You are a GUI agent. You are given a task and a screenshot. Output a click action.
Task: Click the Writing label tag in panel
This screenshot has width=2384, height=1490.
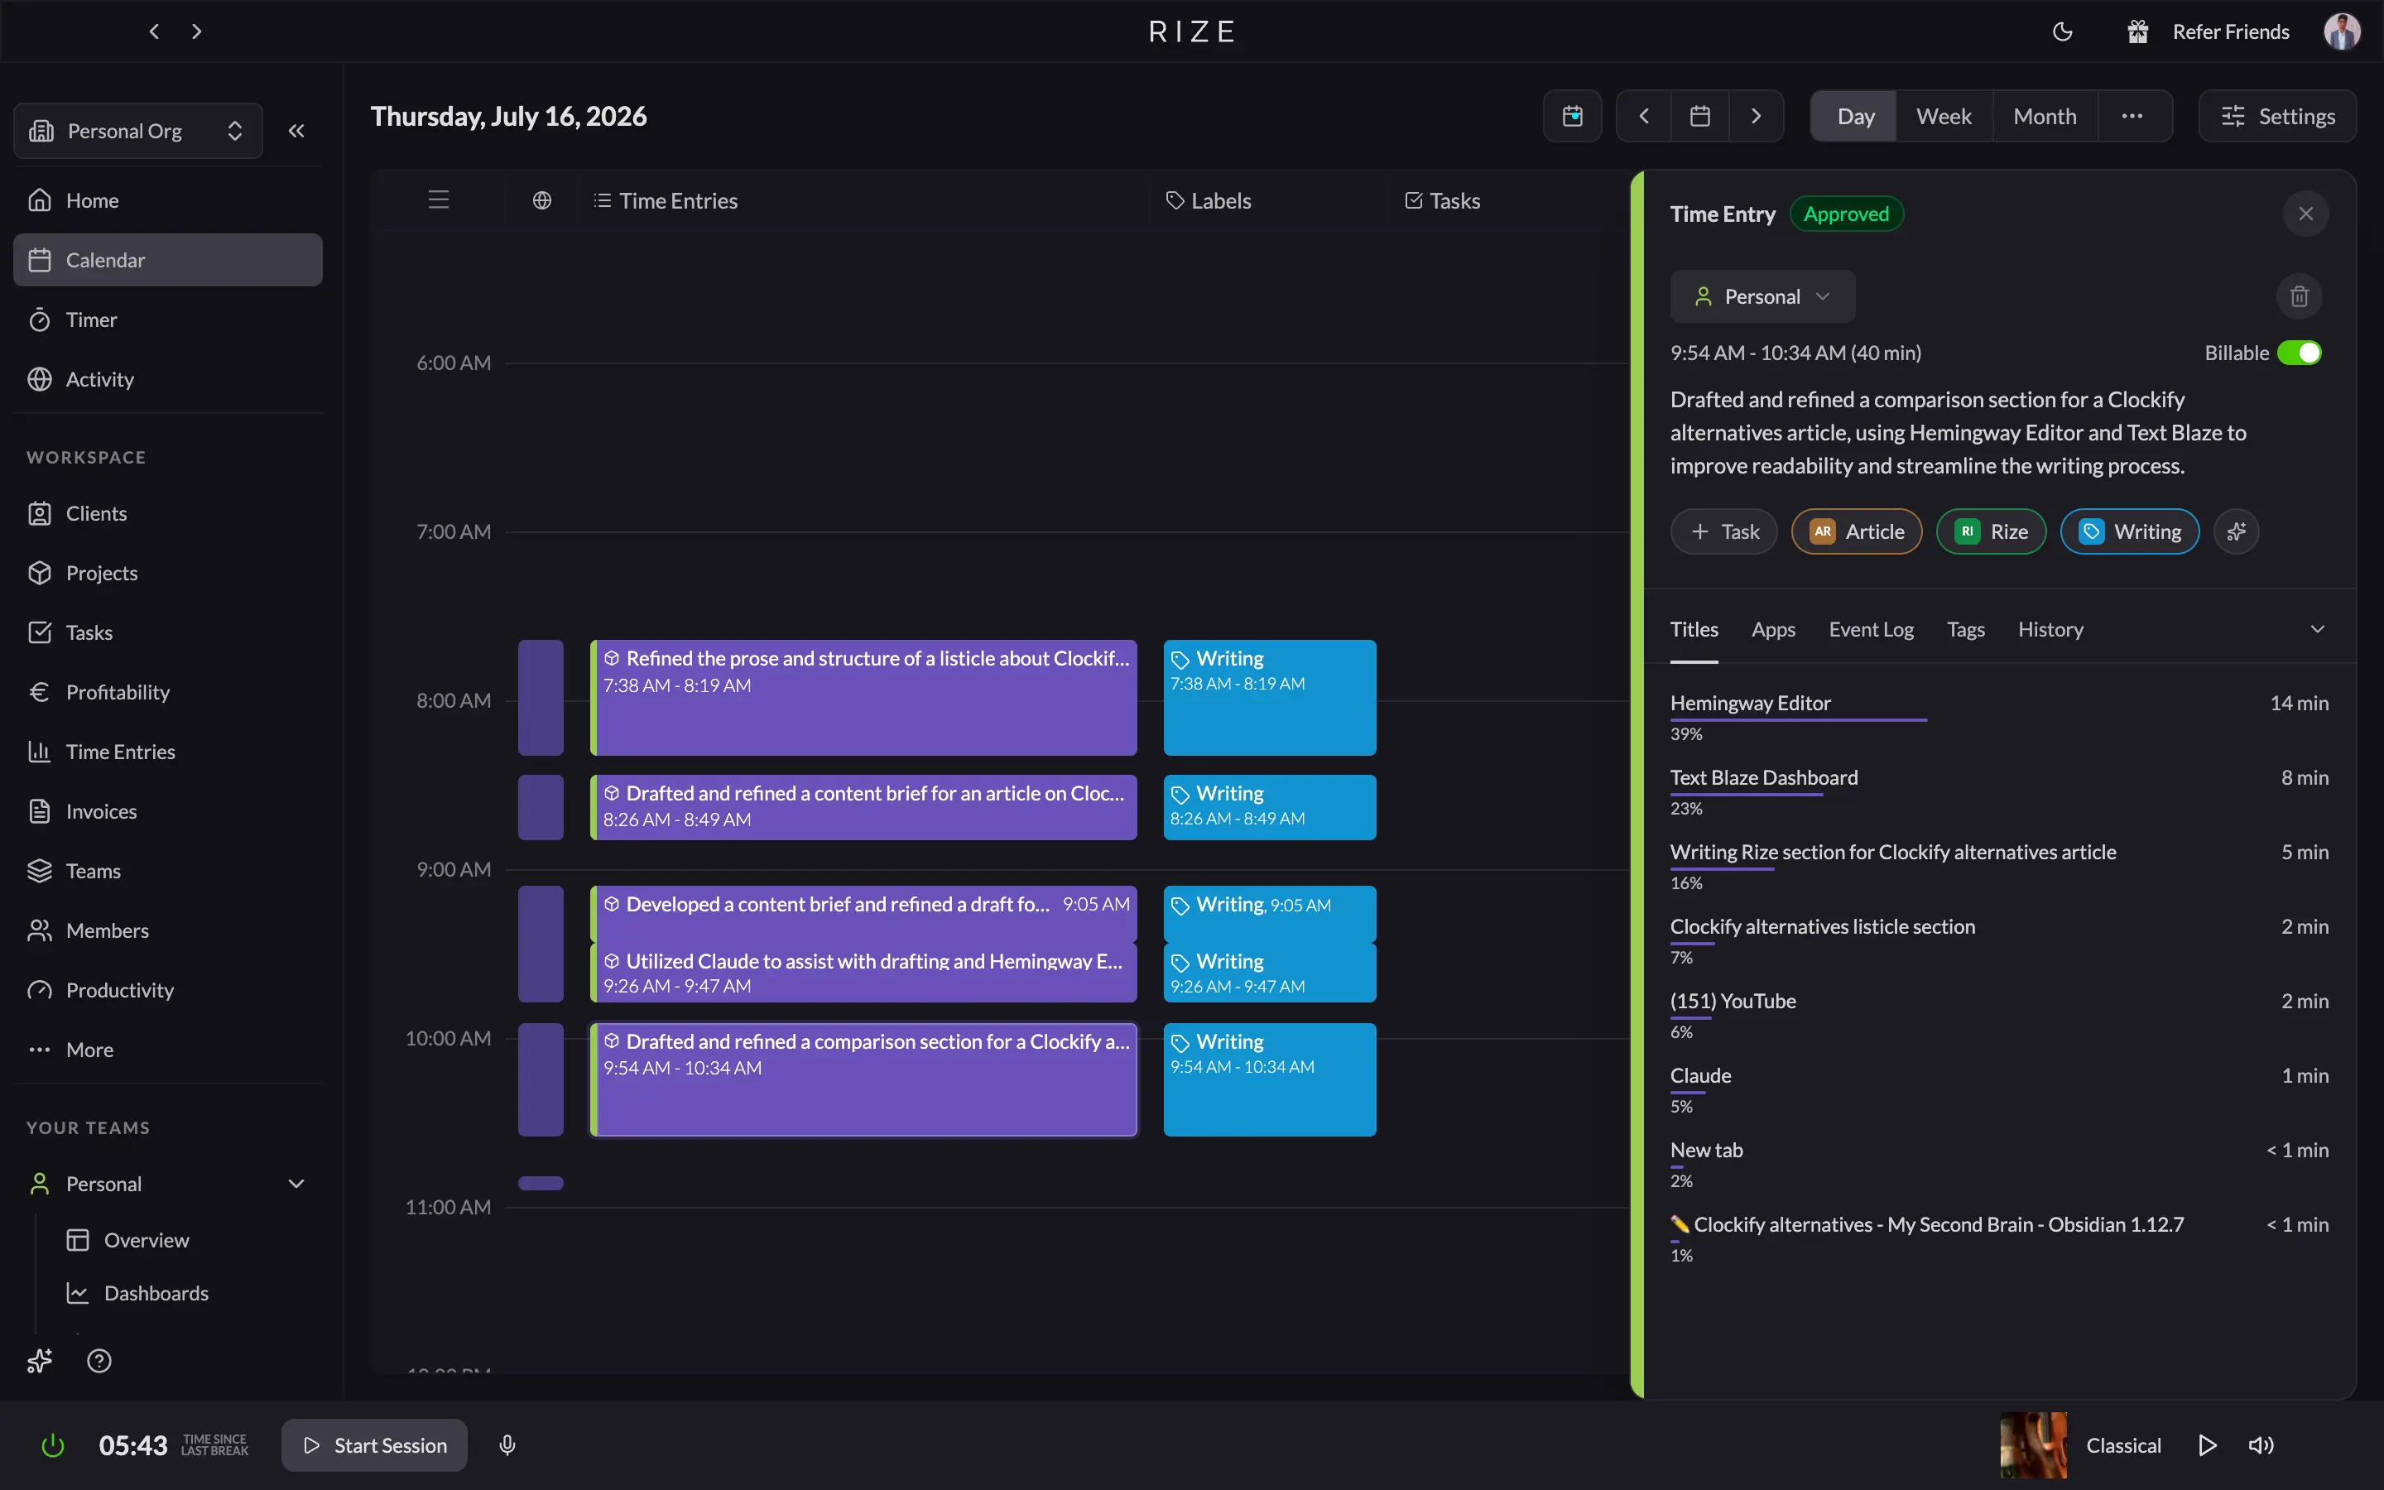(2130, 532)
